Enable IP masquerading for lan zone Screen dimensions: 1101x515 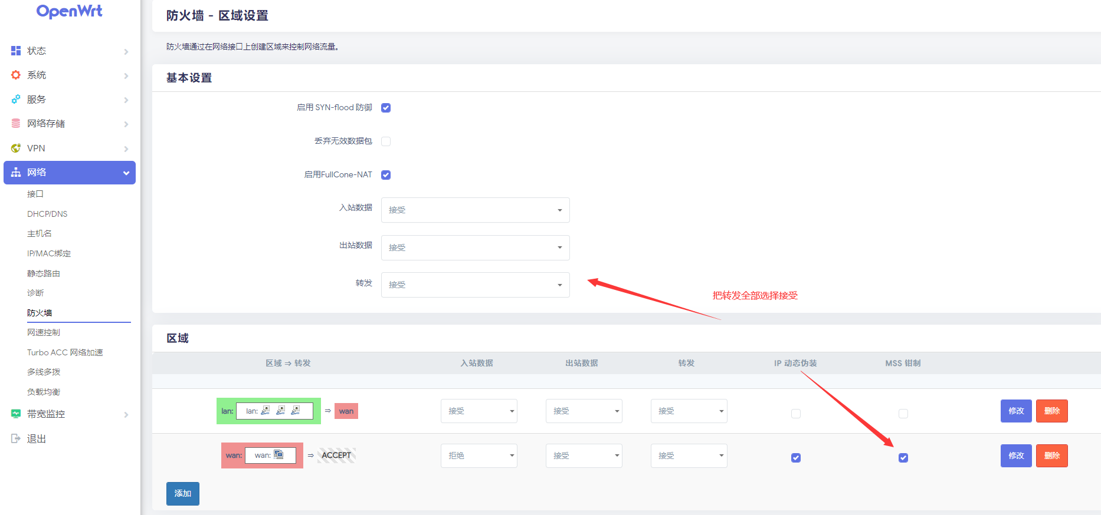coord(796,414)
